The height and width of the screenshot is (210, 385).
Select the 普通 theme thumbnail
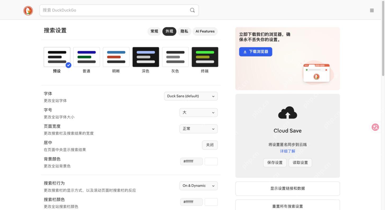pos(87,57)
